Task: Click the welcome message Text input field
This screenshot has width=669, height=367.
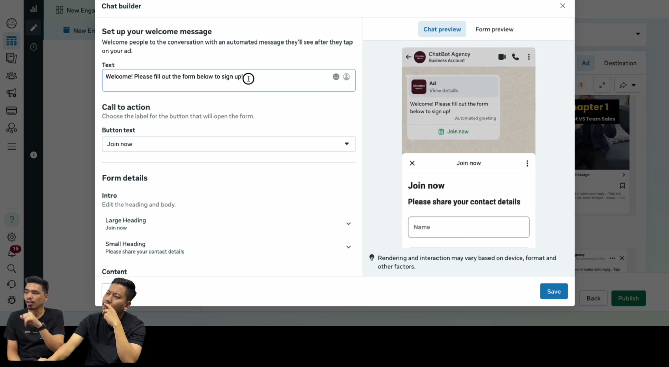Action: click(x=228, y=80)
